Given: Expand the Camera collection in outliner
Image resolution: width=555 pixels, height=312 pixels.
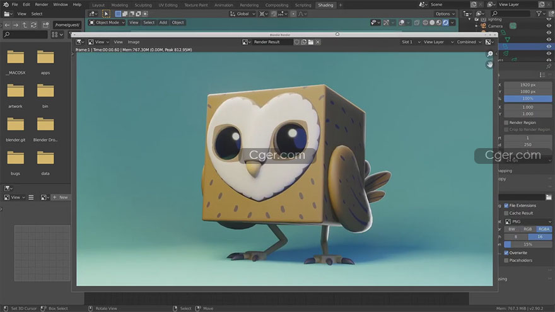Looking at the screenshot, I should point(476,26).
